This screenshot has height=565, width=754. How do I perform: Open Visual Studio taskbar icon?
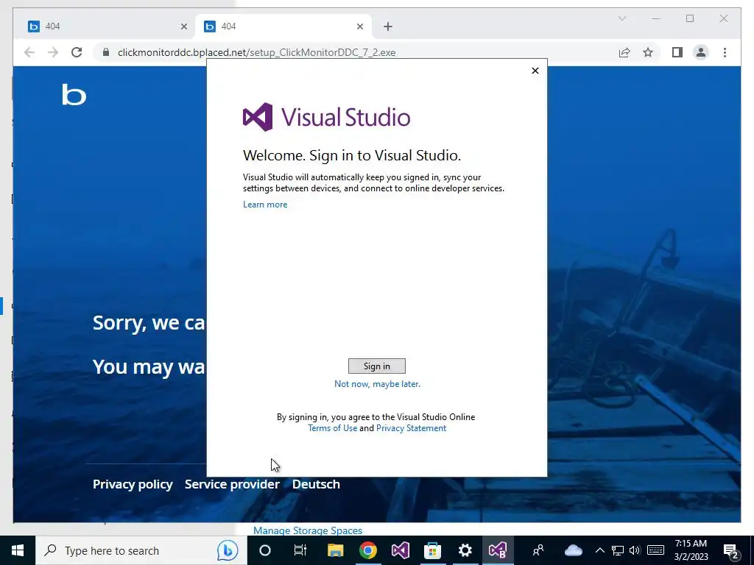(400, 550)
